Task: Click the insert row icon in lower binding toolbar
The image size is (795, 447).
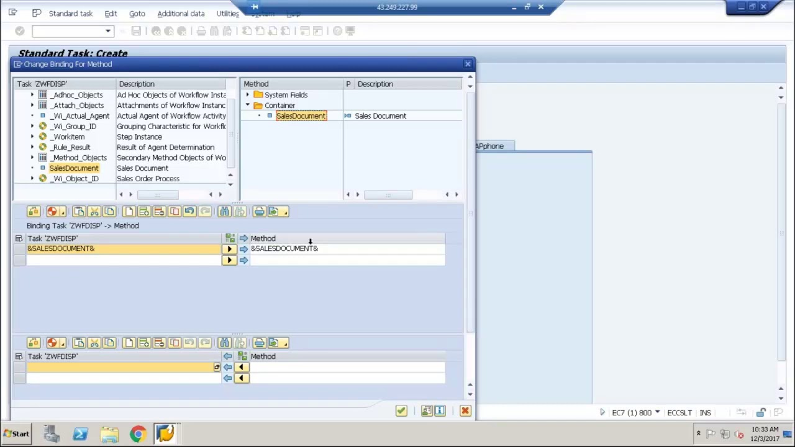Action: tap(143, 343)
